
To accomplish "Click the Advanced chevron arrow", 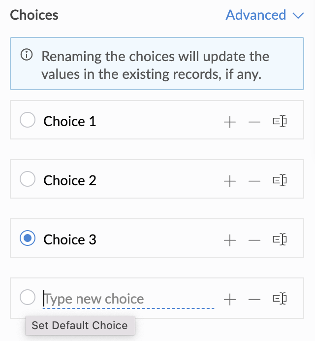I will (298, 16).
